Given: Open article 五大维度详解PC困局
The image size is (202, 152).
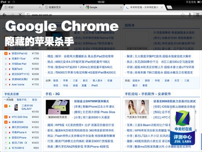Looking at the screenshot, I should click(148, 56).
